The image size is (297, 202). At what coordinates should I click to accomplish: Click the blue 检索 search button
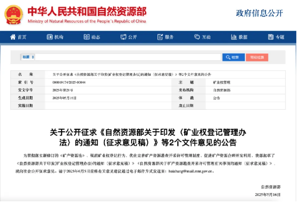tap(233, 57)
